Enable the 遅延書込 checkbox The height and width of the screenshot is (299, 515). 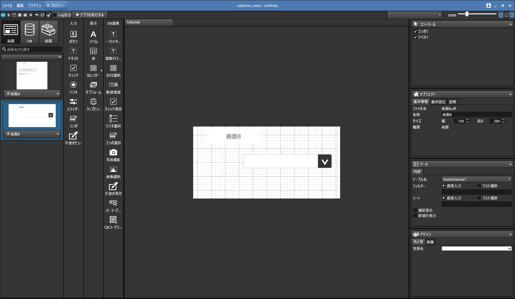click(x=415, y=210)
